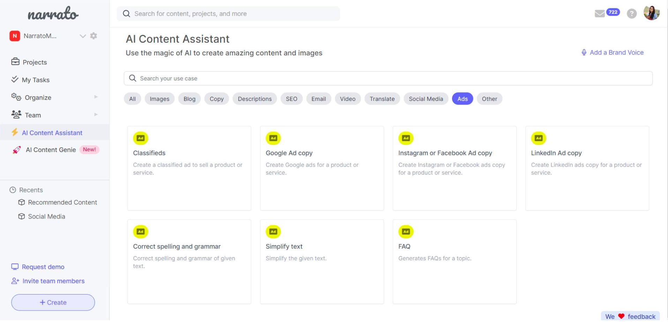Click the Recents clock icon
This screenshot has height=322, width=668.
(x=13, y=190)
